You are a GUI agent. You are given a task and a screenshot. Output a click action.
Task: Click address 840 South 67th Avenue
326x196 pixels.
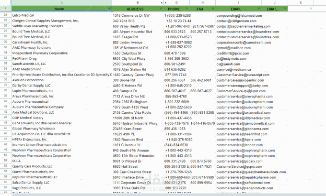pyautogui.click(x=138, y=150)
